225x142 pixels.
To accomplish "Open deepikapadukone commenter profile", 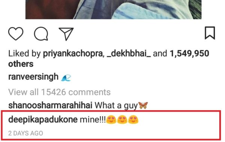I will pyautogui.click(x=43, y=120).
